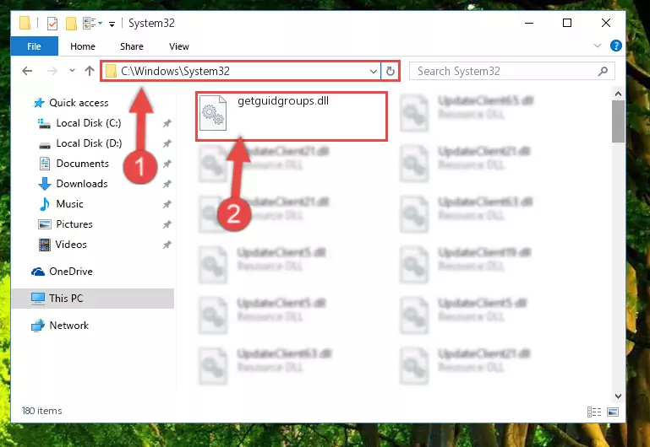Viewport: 650px width, 447px height.
Task: Expand the ribbon with the chevron
Action: click(x=598, y=46)
